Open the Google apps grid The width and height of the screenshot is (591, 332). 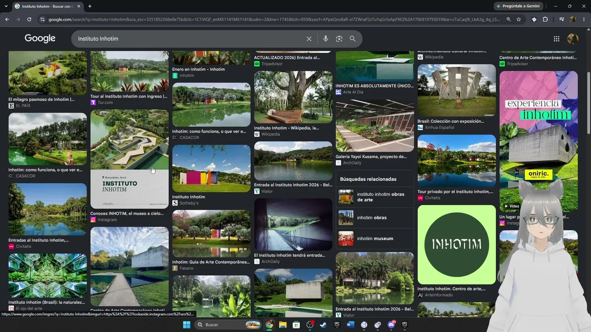tap(556, 39)
